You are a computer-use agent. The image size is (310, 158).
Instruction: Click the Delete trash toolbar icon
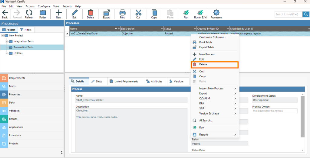pos(90,14)
